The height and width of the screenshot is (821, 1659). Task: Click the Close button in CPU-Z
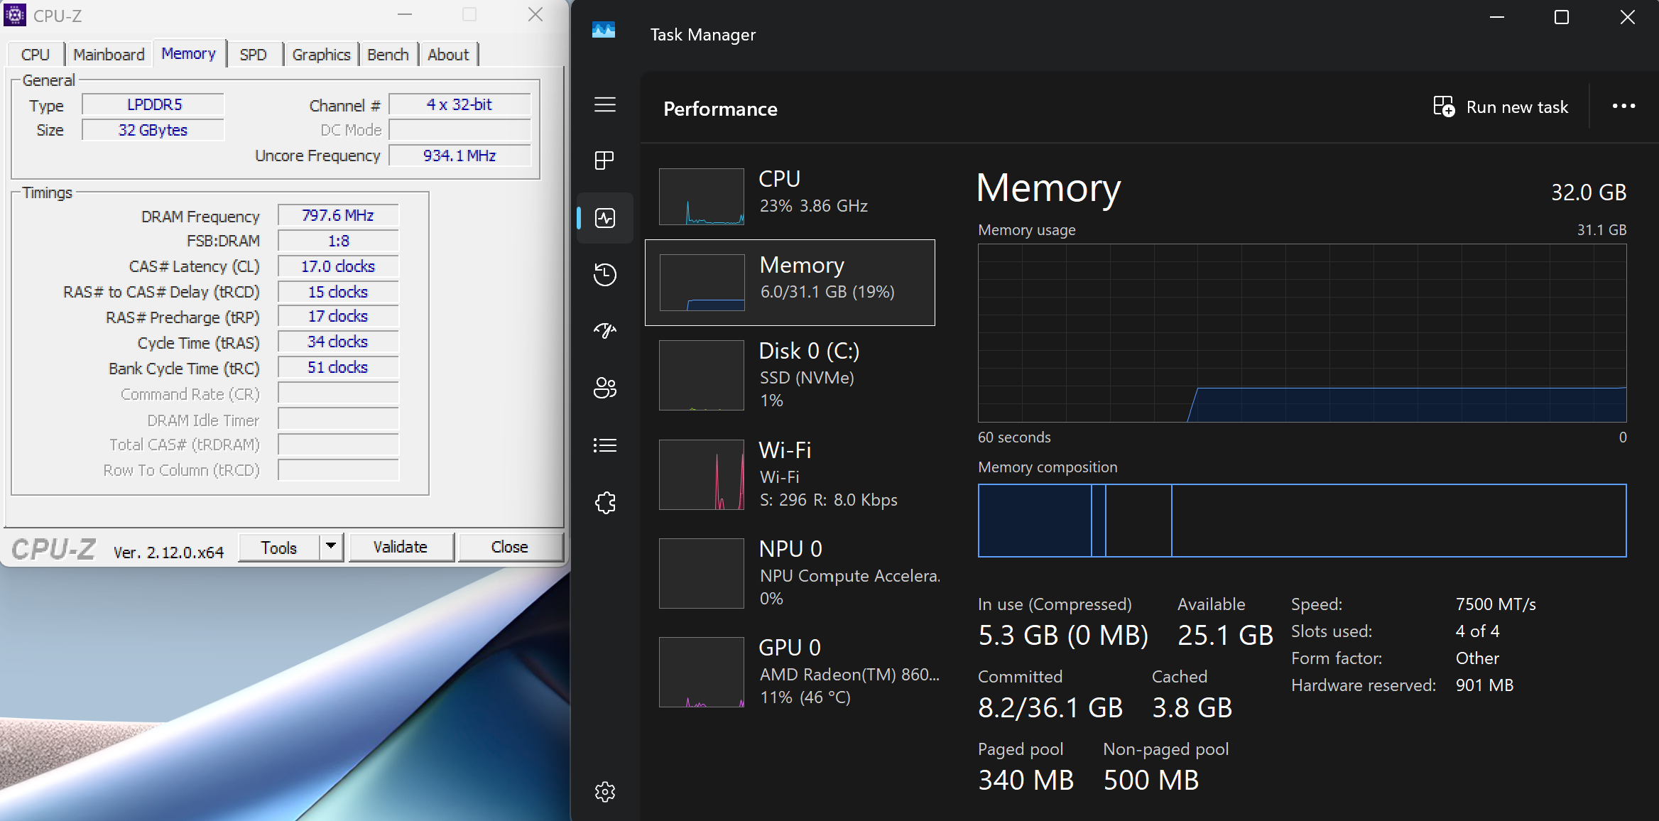pos(509,547)
